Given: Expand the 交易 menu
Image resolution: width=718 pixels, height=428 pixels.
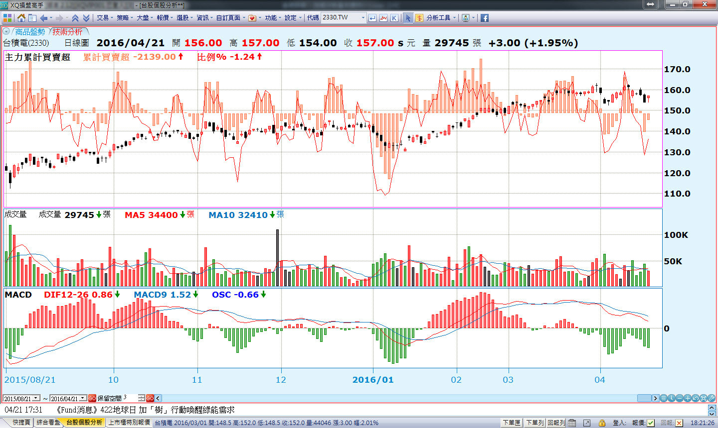Looking at the screenshot, I should pos(105,18).
